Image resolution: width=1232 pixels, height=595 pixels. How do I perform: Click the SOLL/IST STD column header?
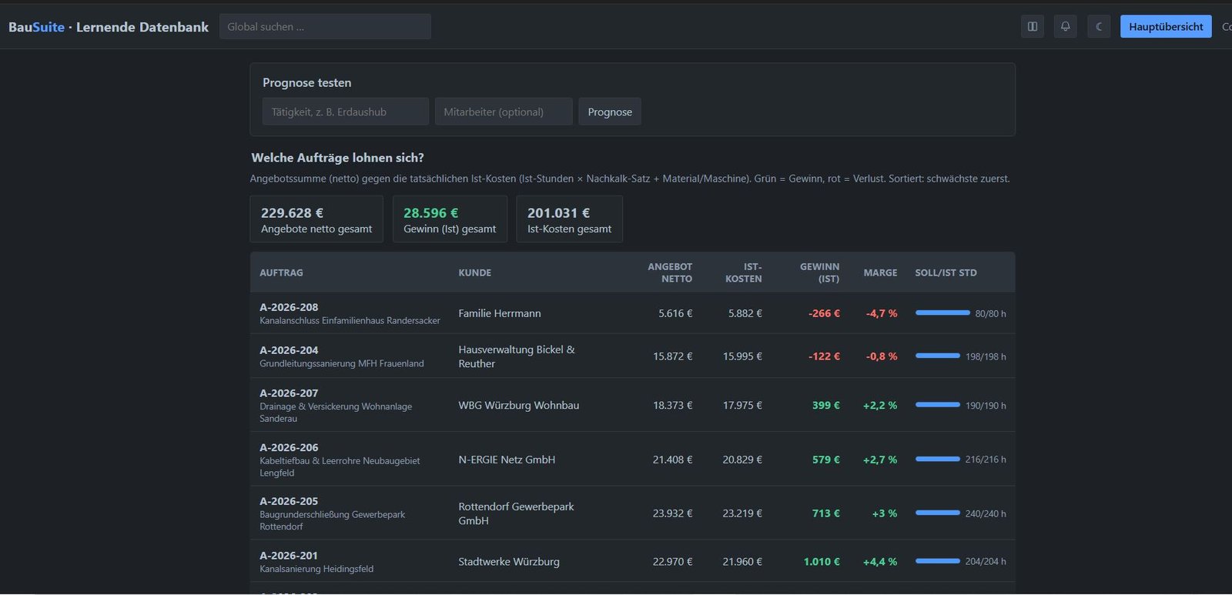(x=946, y=272)
